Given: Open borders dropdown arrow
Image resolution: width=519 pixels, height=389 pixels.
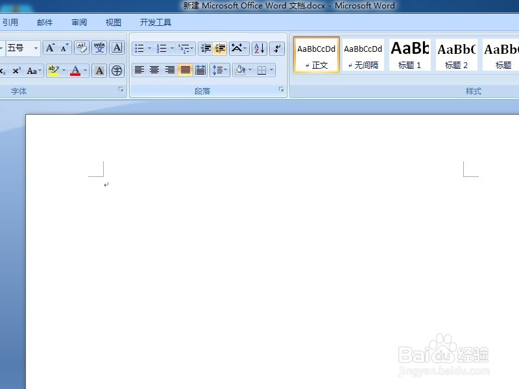Looking at the screenshot, I should tap(272, 70).
